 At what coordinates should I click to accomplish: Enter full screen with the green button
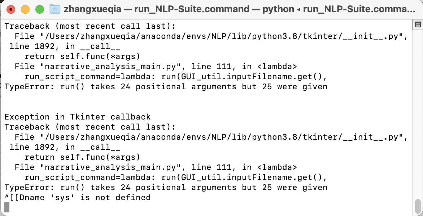(39, 9)
